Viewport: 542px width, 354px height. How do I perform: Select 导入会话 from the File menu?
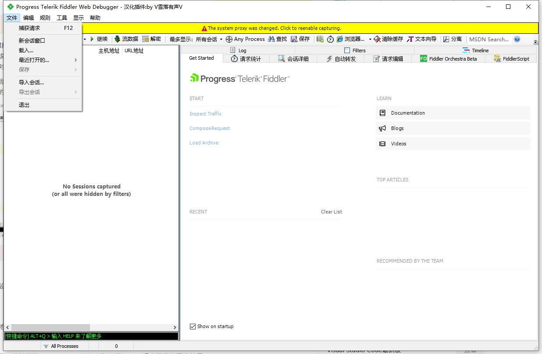pyautogui.click(x=31, y=82)
